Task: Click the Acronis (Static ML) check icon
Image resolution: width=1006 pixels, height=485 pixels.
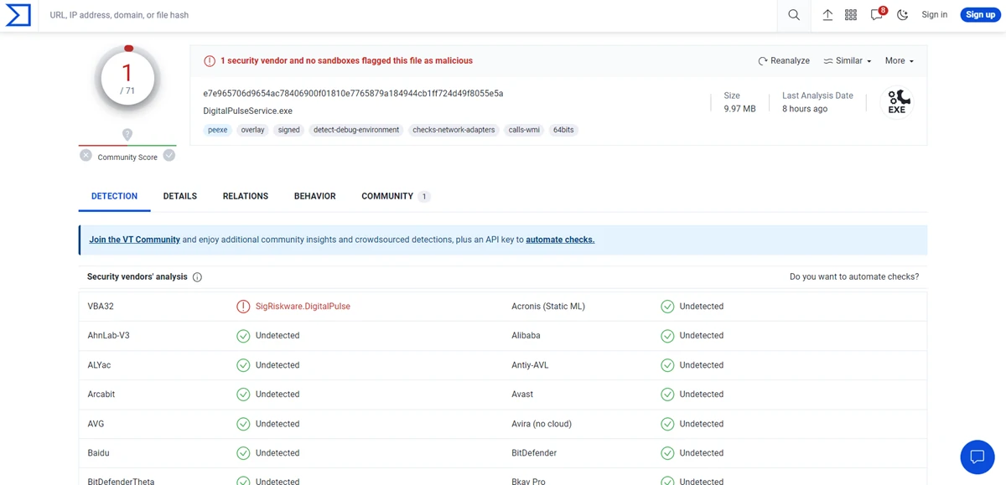Action: pyautogui.click(x=667, y=307)
